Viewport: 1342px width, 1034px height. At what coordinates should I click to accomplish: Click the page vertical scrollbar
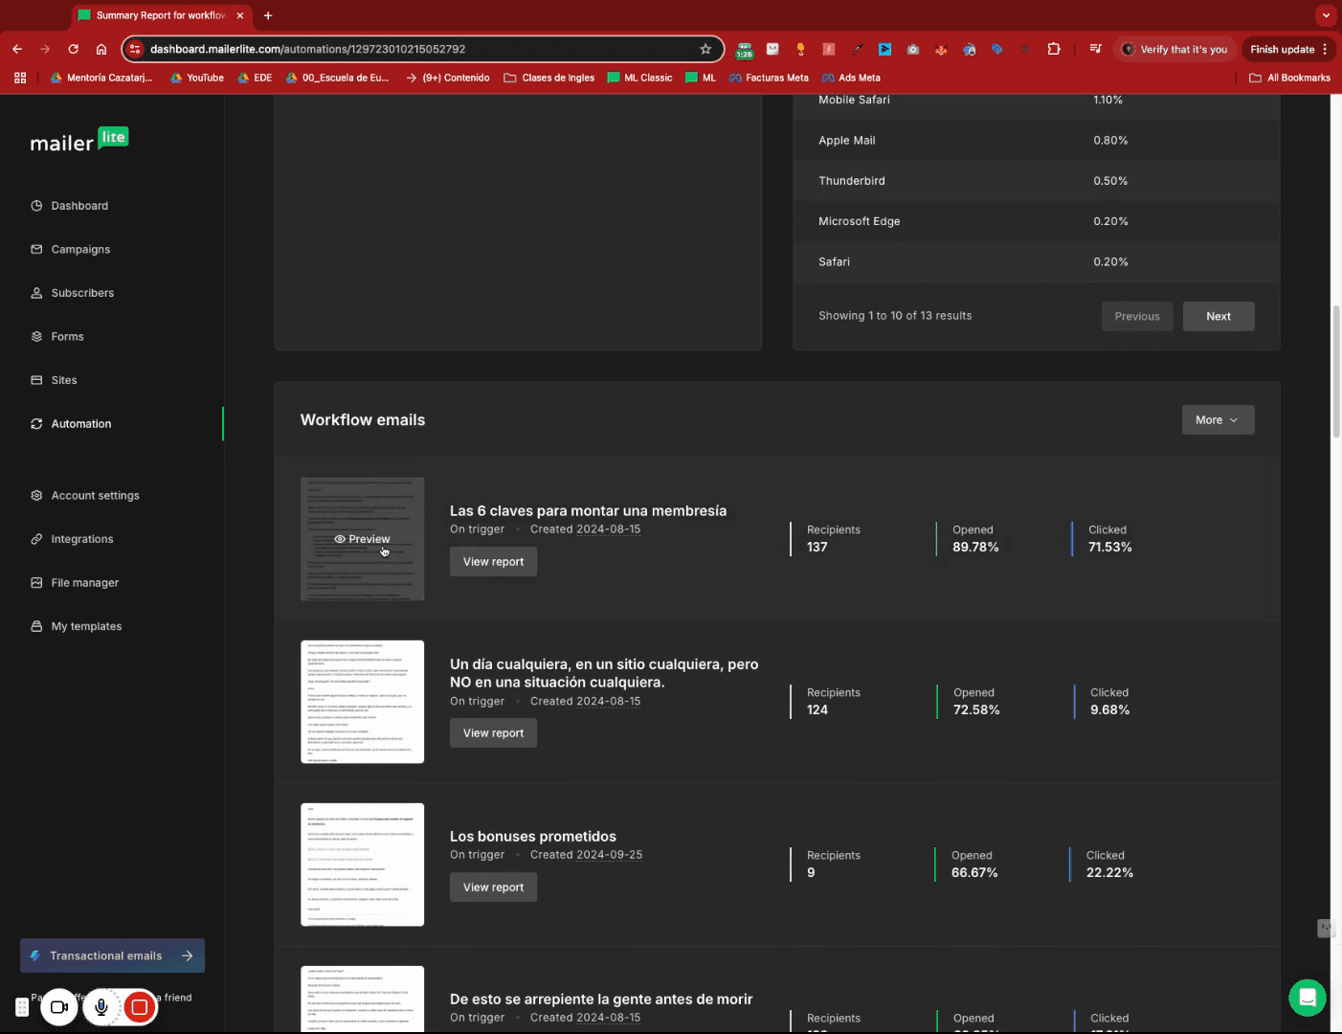(1336, 371)
